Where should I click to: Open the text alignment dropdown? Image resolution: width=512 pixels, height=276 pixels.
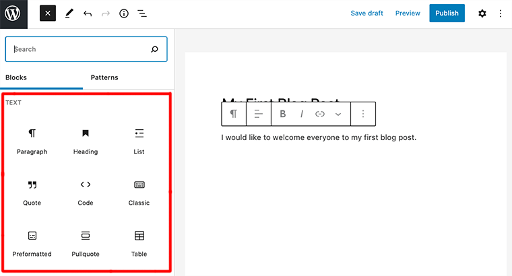[x=258, y=114]
